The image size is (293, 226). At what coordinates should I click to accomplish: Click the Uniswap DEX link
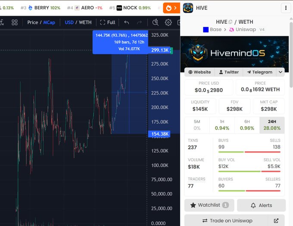(243, 30)
